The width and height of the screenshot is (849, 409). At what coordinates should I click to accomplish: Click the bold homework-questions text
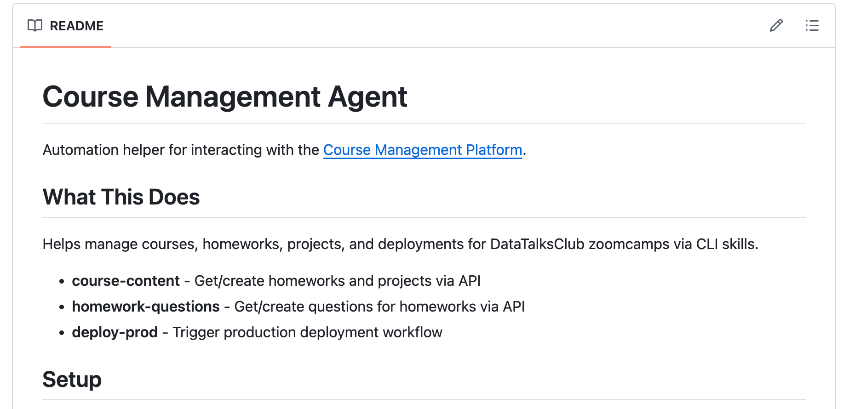click(146, 307)
